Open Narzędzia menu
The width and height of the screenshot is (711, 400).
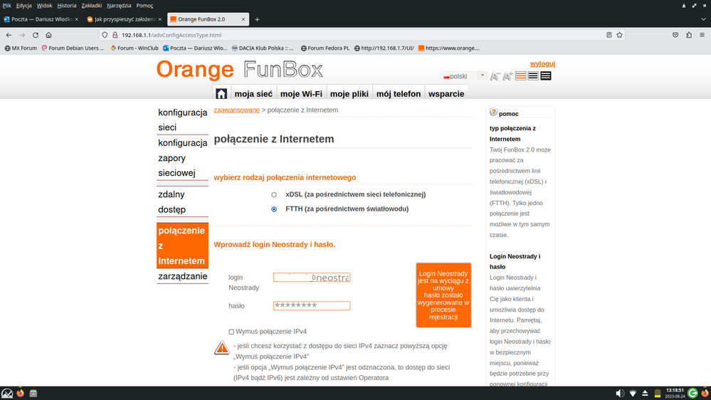119,6
